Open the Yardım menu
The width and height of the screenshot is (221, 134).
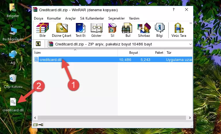(x=134, y=18)
